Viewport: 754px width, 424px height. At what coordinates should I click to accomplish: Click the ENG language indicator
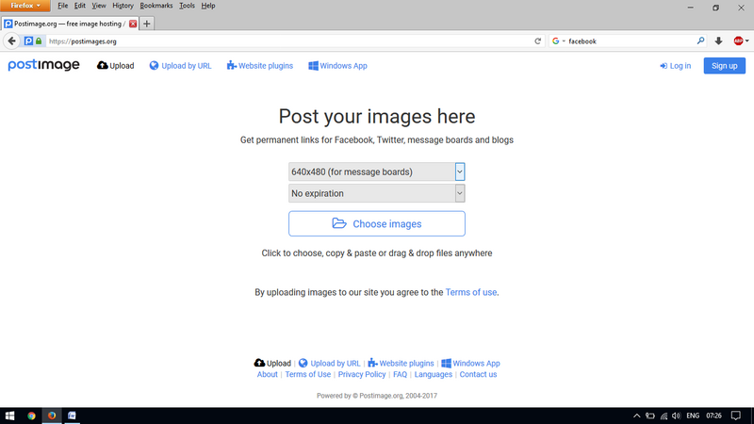pos(693,416)
